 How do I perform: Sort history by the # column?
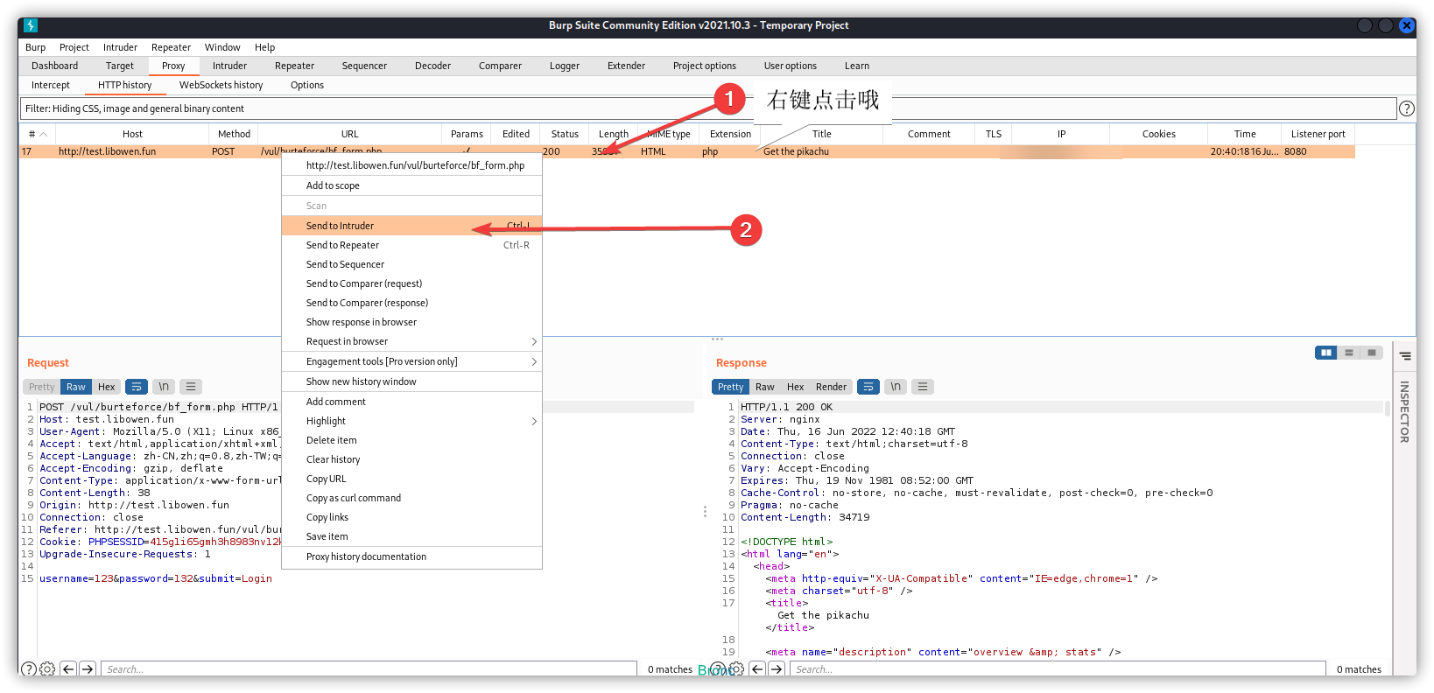coord(38,134)
